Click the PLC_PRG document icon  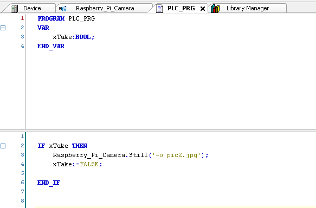pyautogui.click(x=159, y=9)
